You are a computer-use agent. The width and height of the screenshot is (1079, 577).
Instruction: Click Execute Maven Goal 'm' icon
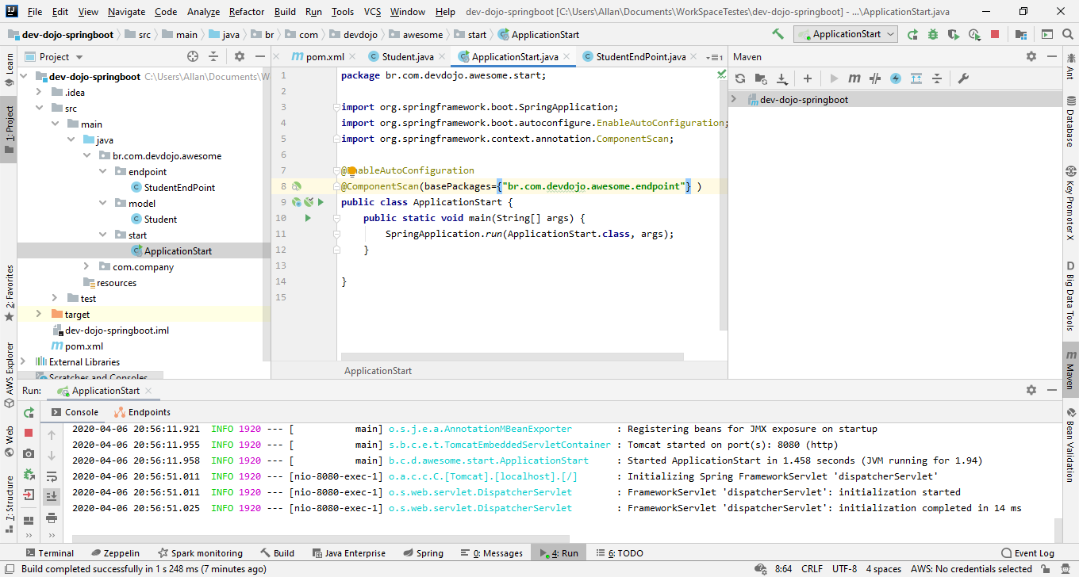coord(854,78)
